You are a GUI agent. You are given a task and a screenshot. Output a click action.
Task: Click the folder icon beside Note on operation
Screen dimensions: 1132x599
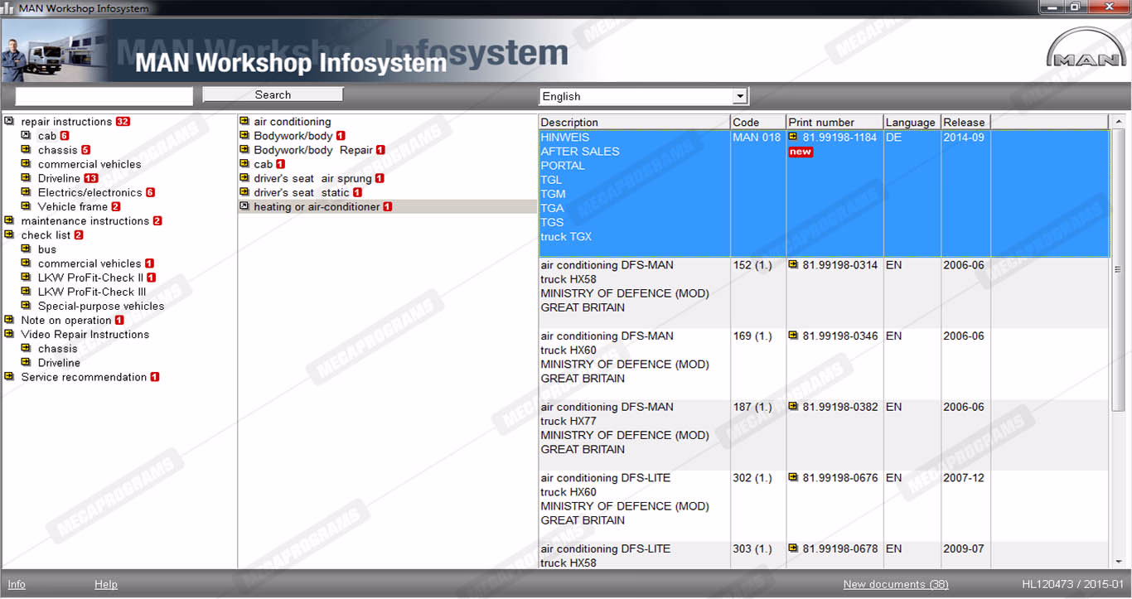click(x=9, y=320)
